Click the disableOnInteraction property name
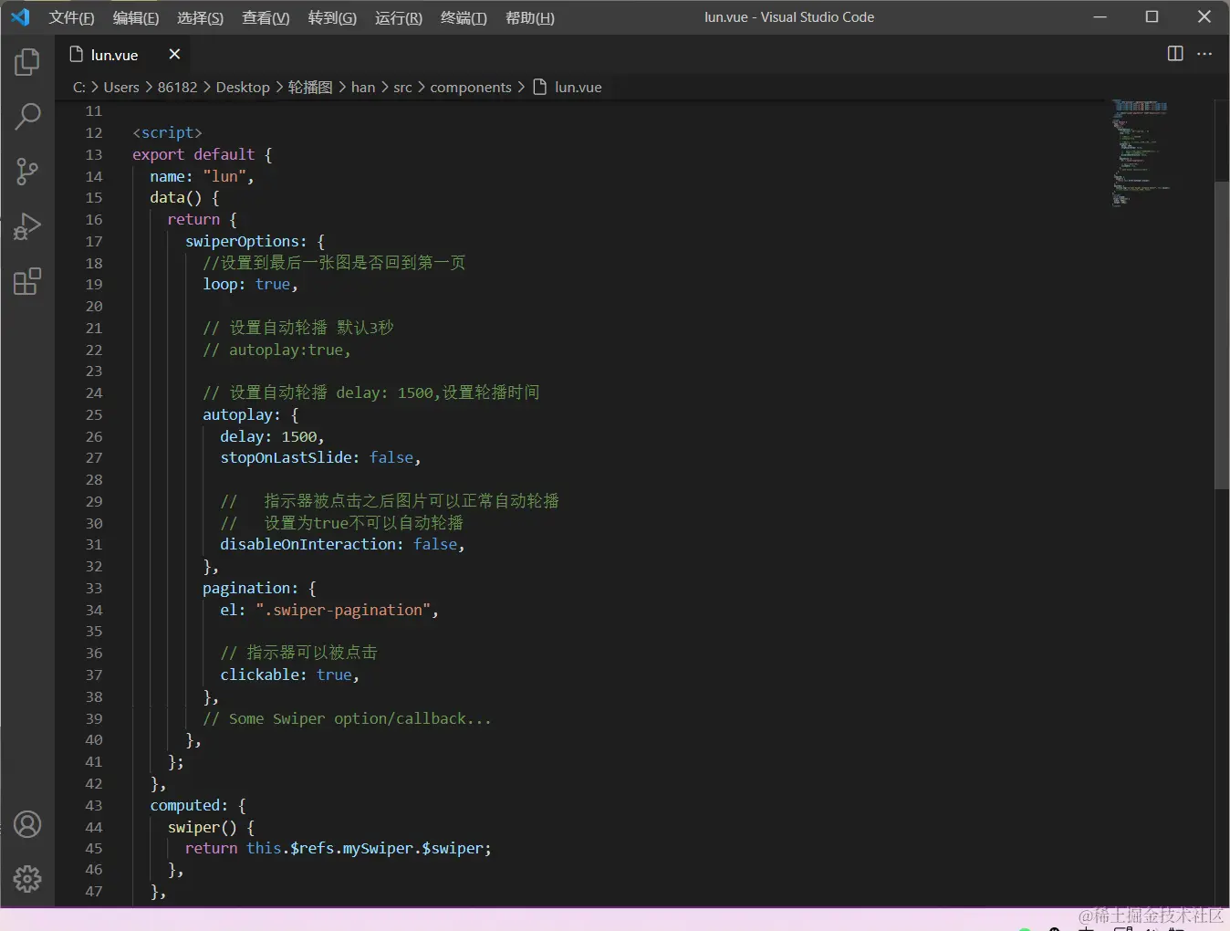Screen dimensions: 1230x931 coord(307,545)
